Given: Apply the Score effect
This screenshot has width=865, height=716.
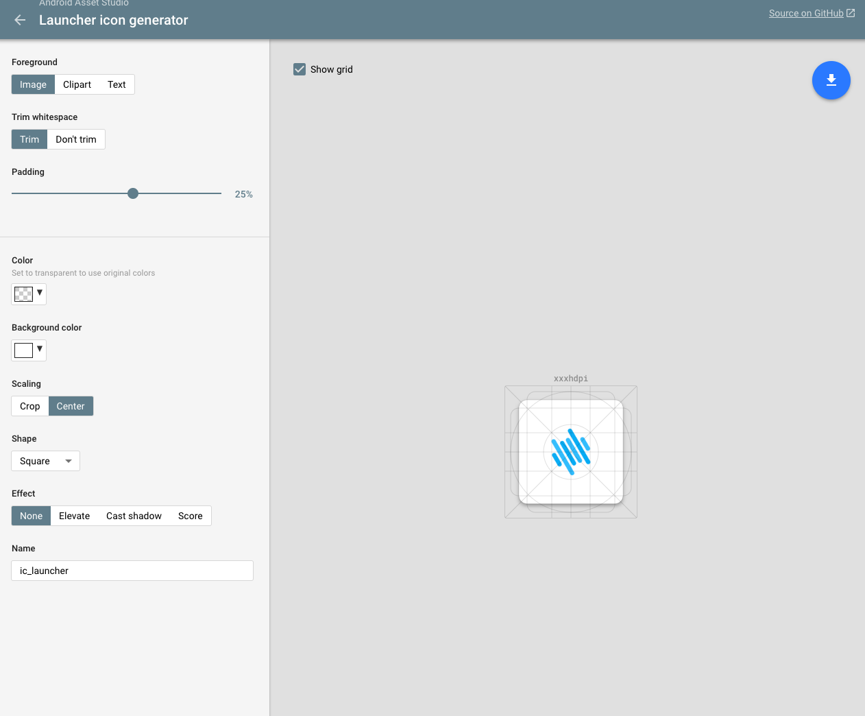Looking at the screenshot, I should point(191,516).
